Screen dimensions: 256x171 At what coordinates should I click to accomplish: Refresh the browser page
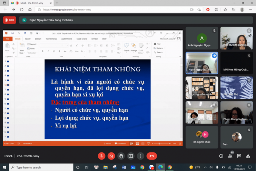coord(22,10)
